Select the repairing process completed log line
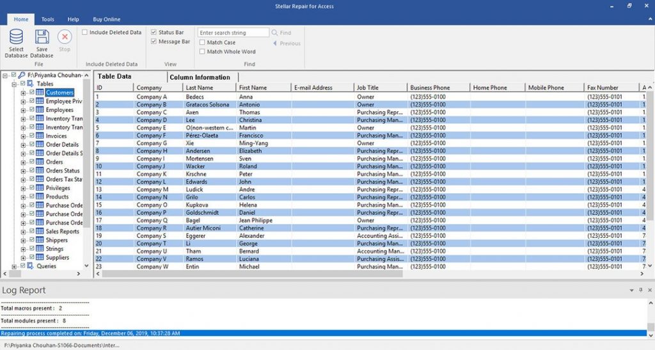 323,333
